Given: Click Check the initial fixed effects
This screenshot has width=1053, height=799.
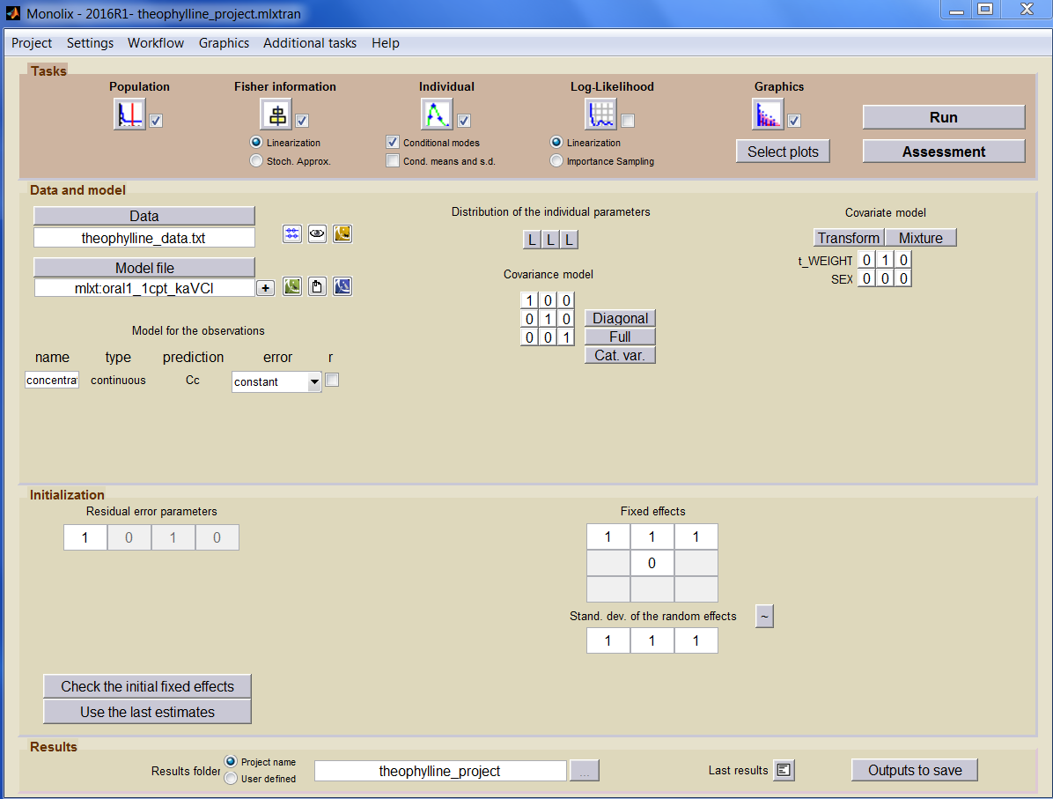Looking at the screenshot, I should [x=147, y=686].
